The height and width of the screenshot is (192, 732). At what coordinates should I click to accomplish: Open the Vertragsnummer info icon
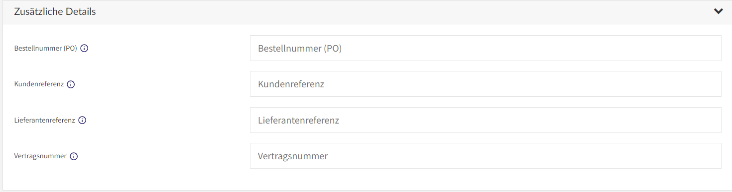click(x=74, y=156)
